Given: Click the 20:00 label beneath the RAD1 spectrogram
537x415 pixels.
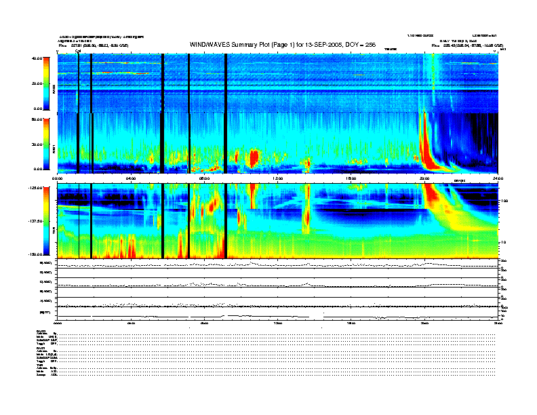Looking at the screenshot, I should 424,178.
